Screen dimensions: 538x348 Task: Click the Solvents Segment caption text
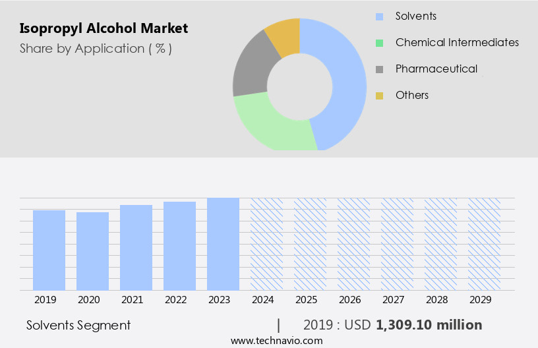[x=78, y=325]
